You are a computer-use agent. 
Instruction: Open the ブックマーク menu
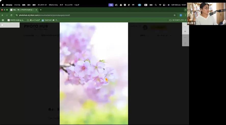coord(42,5)
